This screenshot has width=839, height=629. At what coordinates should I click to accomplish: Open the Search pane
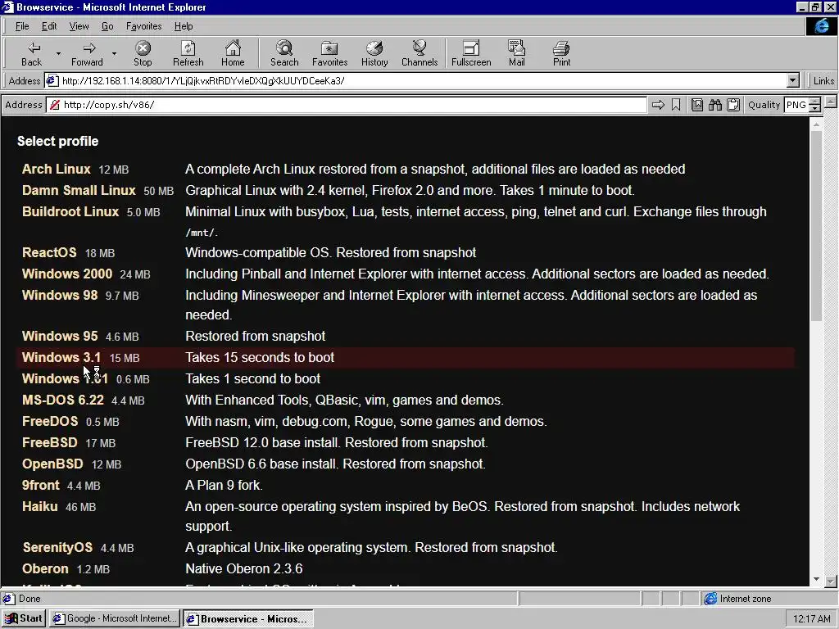284,53
